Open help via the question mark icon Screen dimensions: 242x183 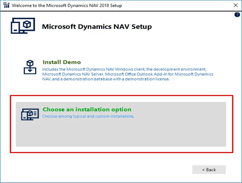coord(237,15)
